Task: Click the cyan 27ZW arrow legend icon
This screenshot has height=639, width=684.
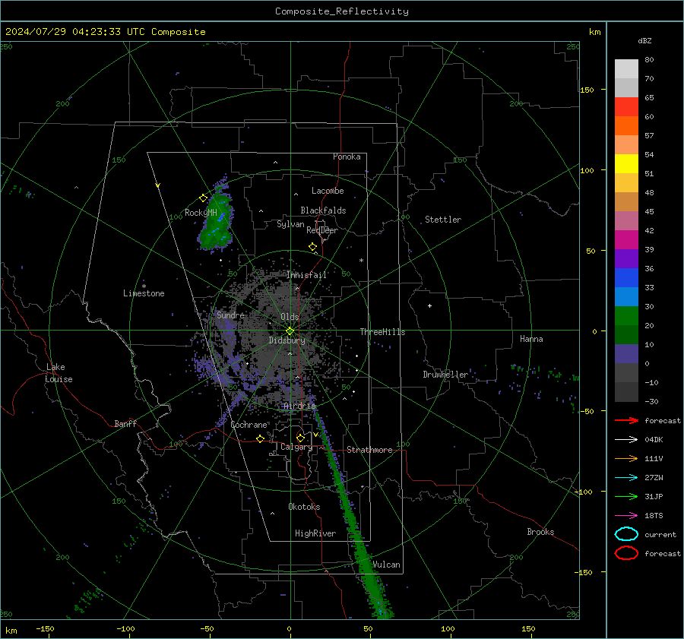Action: pyautogui.click(x=626, y=478)
